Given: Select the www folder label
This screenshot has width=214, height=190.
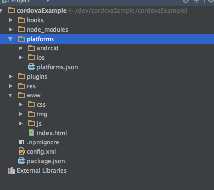Looking at the screenshot, I should point(34,95).
